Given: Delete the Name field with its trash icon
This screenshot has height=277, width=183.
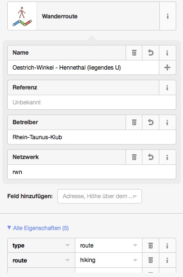Looking at the screenshot, I should click(134, 53).
